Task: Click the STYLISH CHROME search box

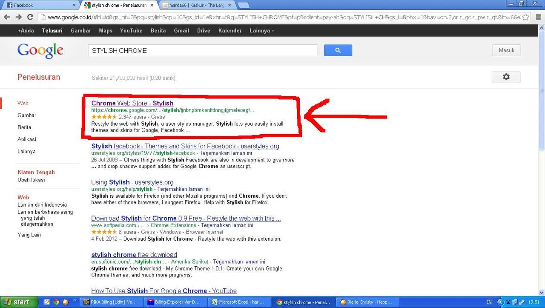Action: 203,50
